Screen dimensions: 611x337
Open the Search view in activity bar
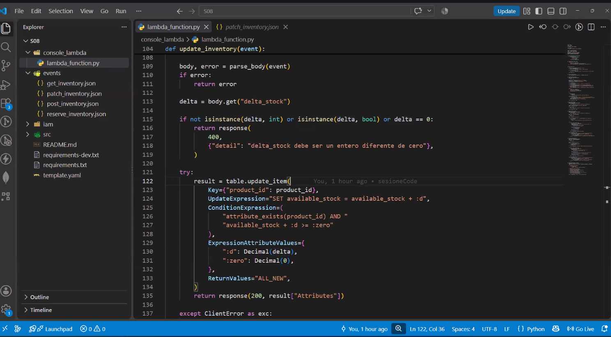coord(6,47)
